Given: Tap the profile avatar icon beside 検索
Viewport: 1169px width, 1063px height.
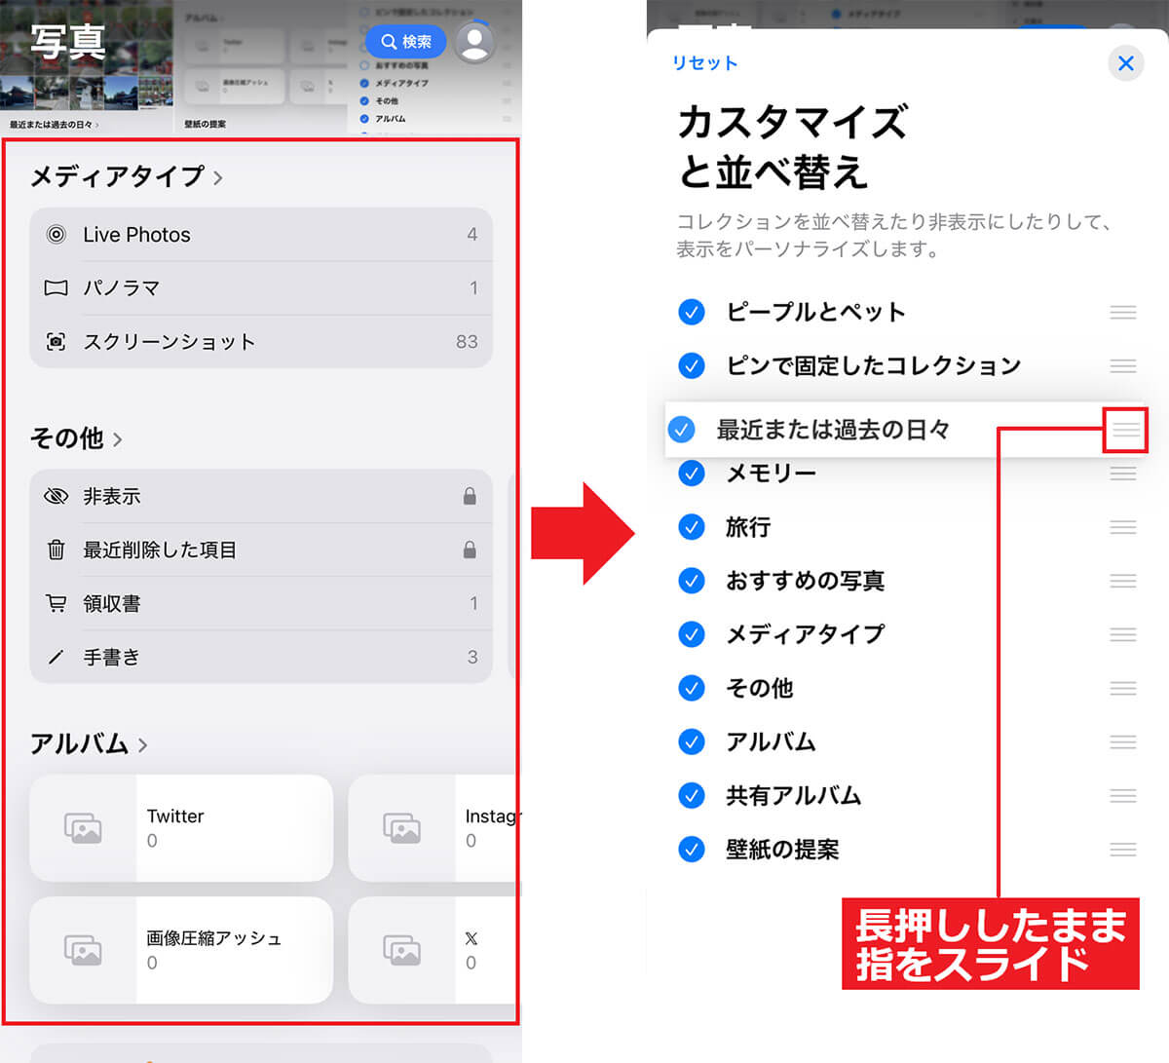Looking at the screenshot, I should point(474,42).
